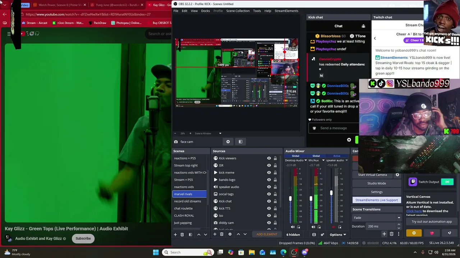Image resolution: width=460 pixels, height=258 pixels.
Task: Mute the Desktop Audio speaker icon
Action: tap(293, 227)
